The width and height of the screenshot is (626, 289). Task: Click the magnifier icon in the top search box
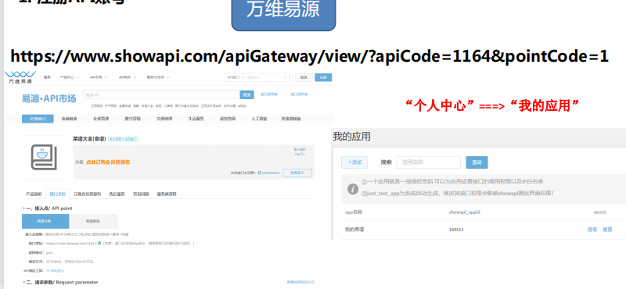click(286, 77)
